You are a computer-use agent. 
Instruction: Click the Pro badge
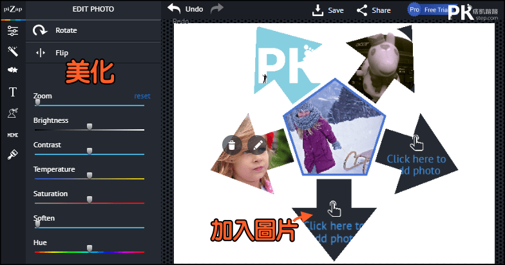pos(415,10)
